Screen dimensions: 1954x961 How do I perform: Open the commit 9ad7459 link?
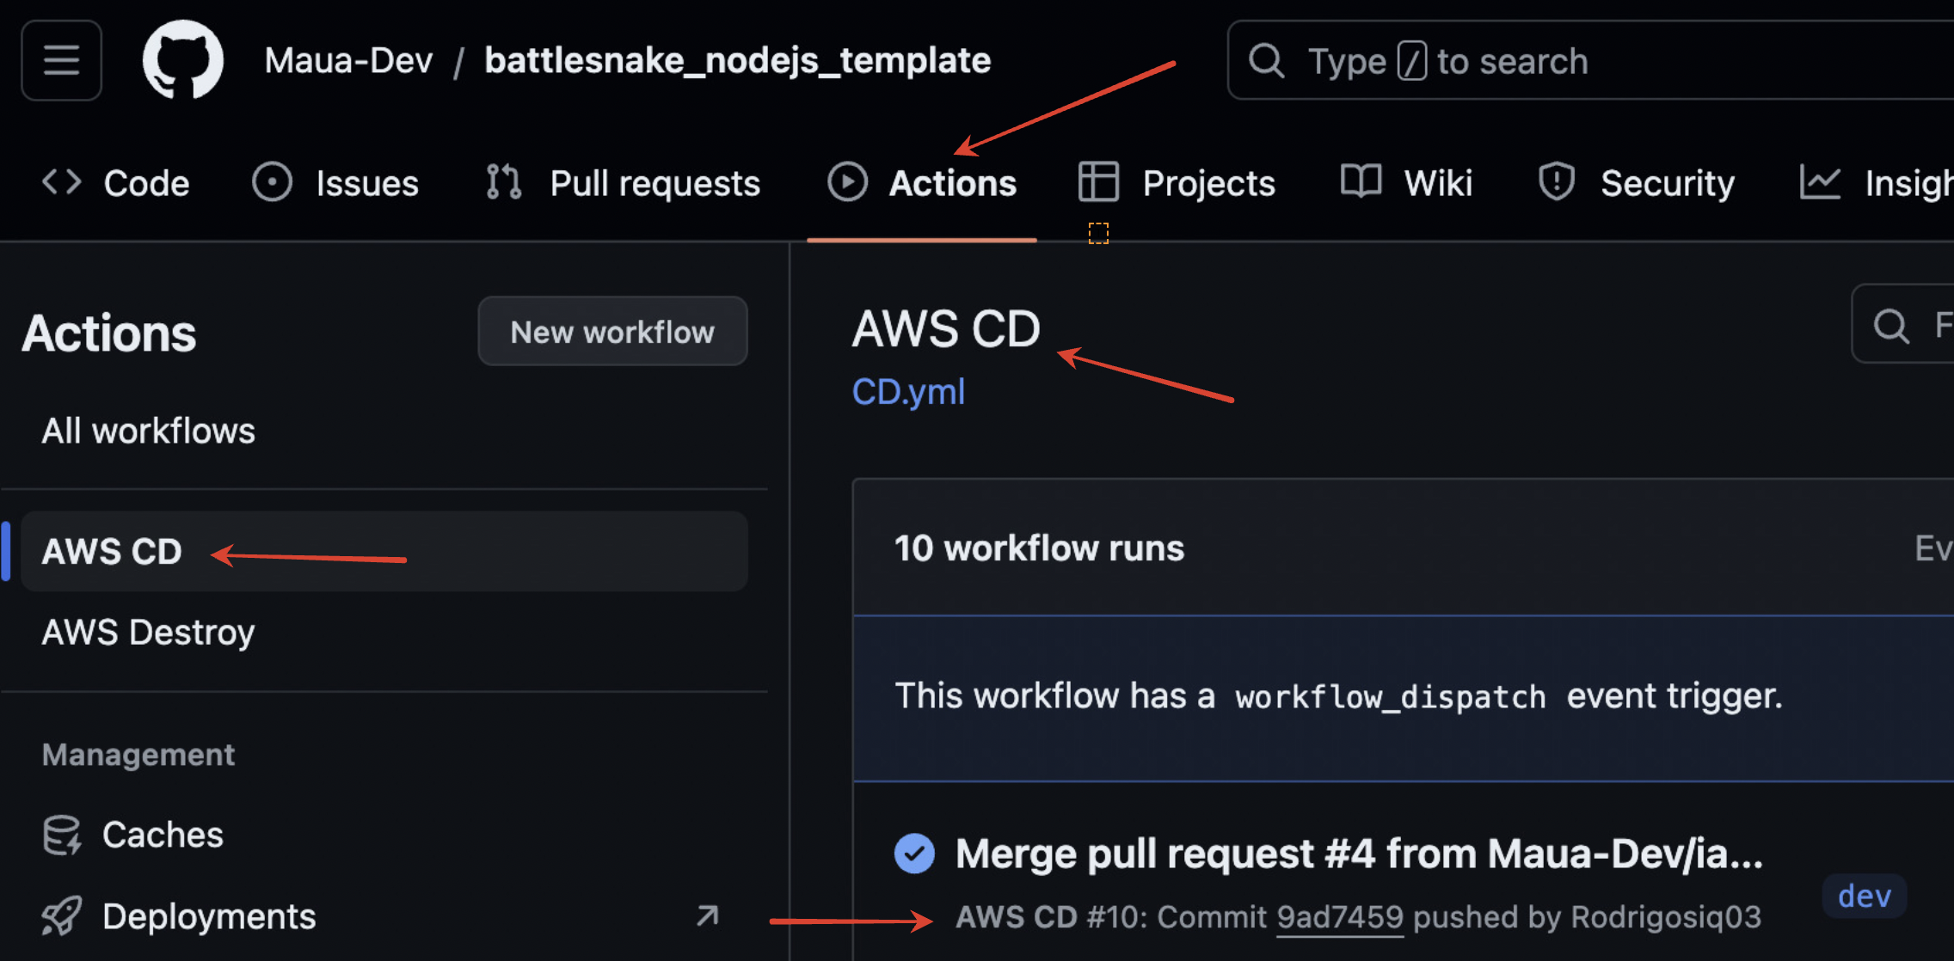(x=1340, y=917)
